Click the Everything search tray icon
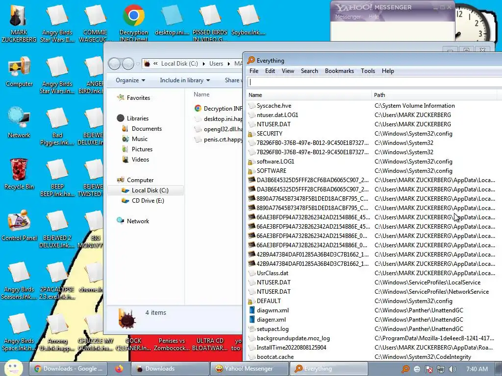This screenshot has height=376, width=502. pos(405,369)
